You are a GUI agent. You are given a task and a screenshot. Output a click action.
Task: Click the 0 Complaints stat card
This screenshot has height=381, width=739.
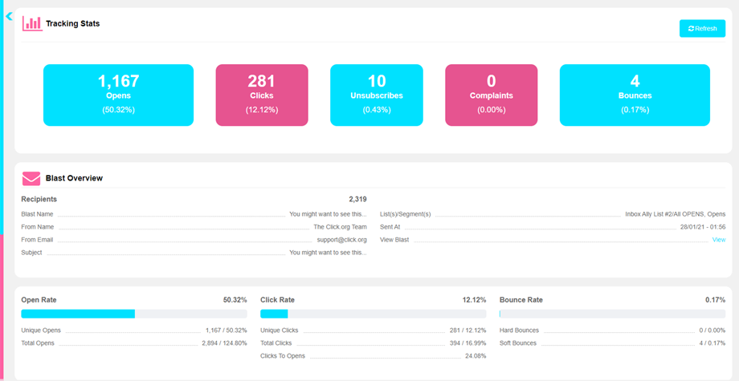click(x=491, y=95)
